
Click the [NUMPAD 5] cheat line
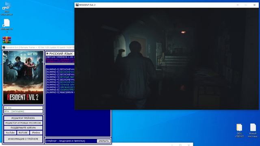coord(60,82)
